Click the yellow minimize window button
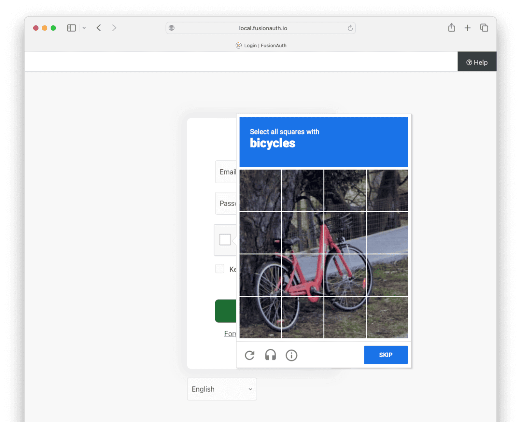The image size is (521, 422). 45,28
